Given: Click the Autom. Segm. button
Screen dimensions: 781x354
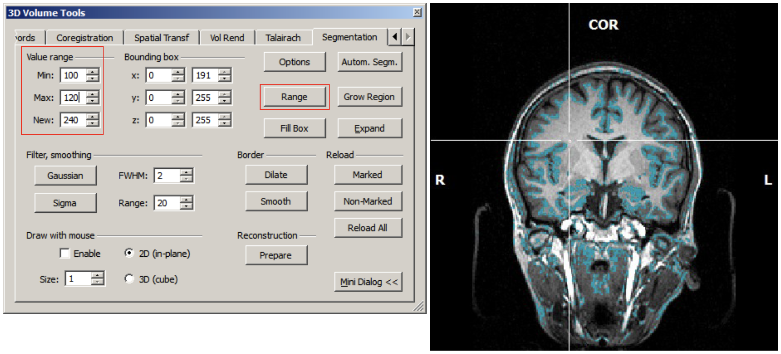Looking at the screenshot, I should [369, 62].
